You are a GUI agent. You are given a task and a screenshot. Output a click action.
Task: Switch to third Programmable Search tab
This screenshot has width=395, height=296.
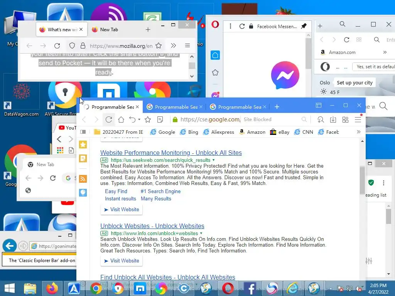pyautogui.click(x=238, y=107)
